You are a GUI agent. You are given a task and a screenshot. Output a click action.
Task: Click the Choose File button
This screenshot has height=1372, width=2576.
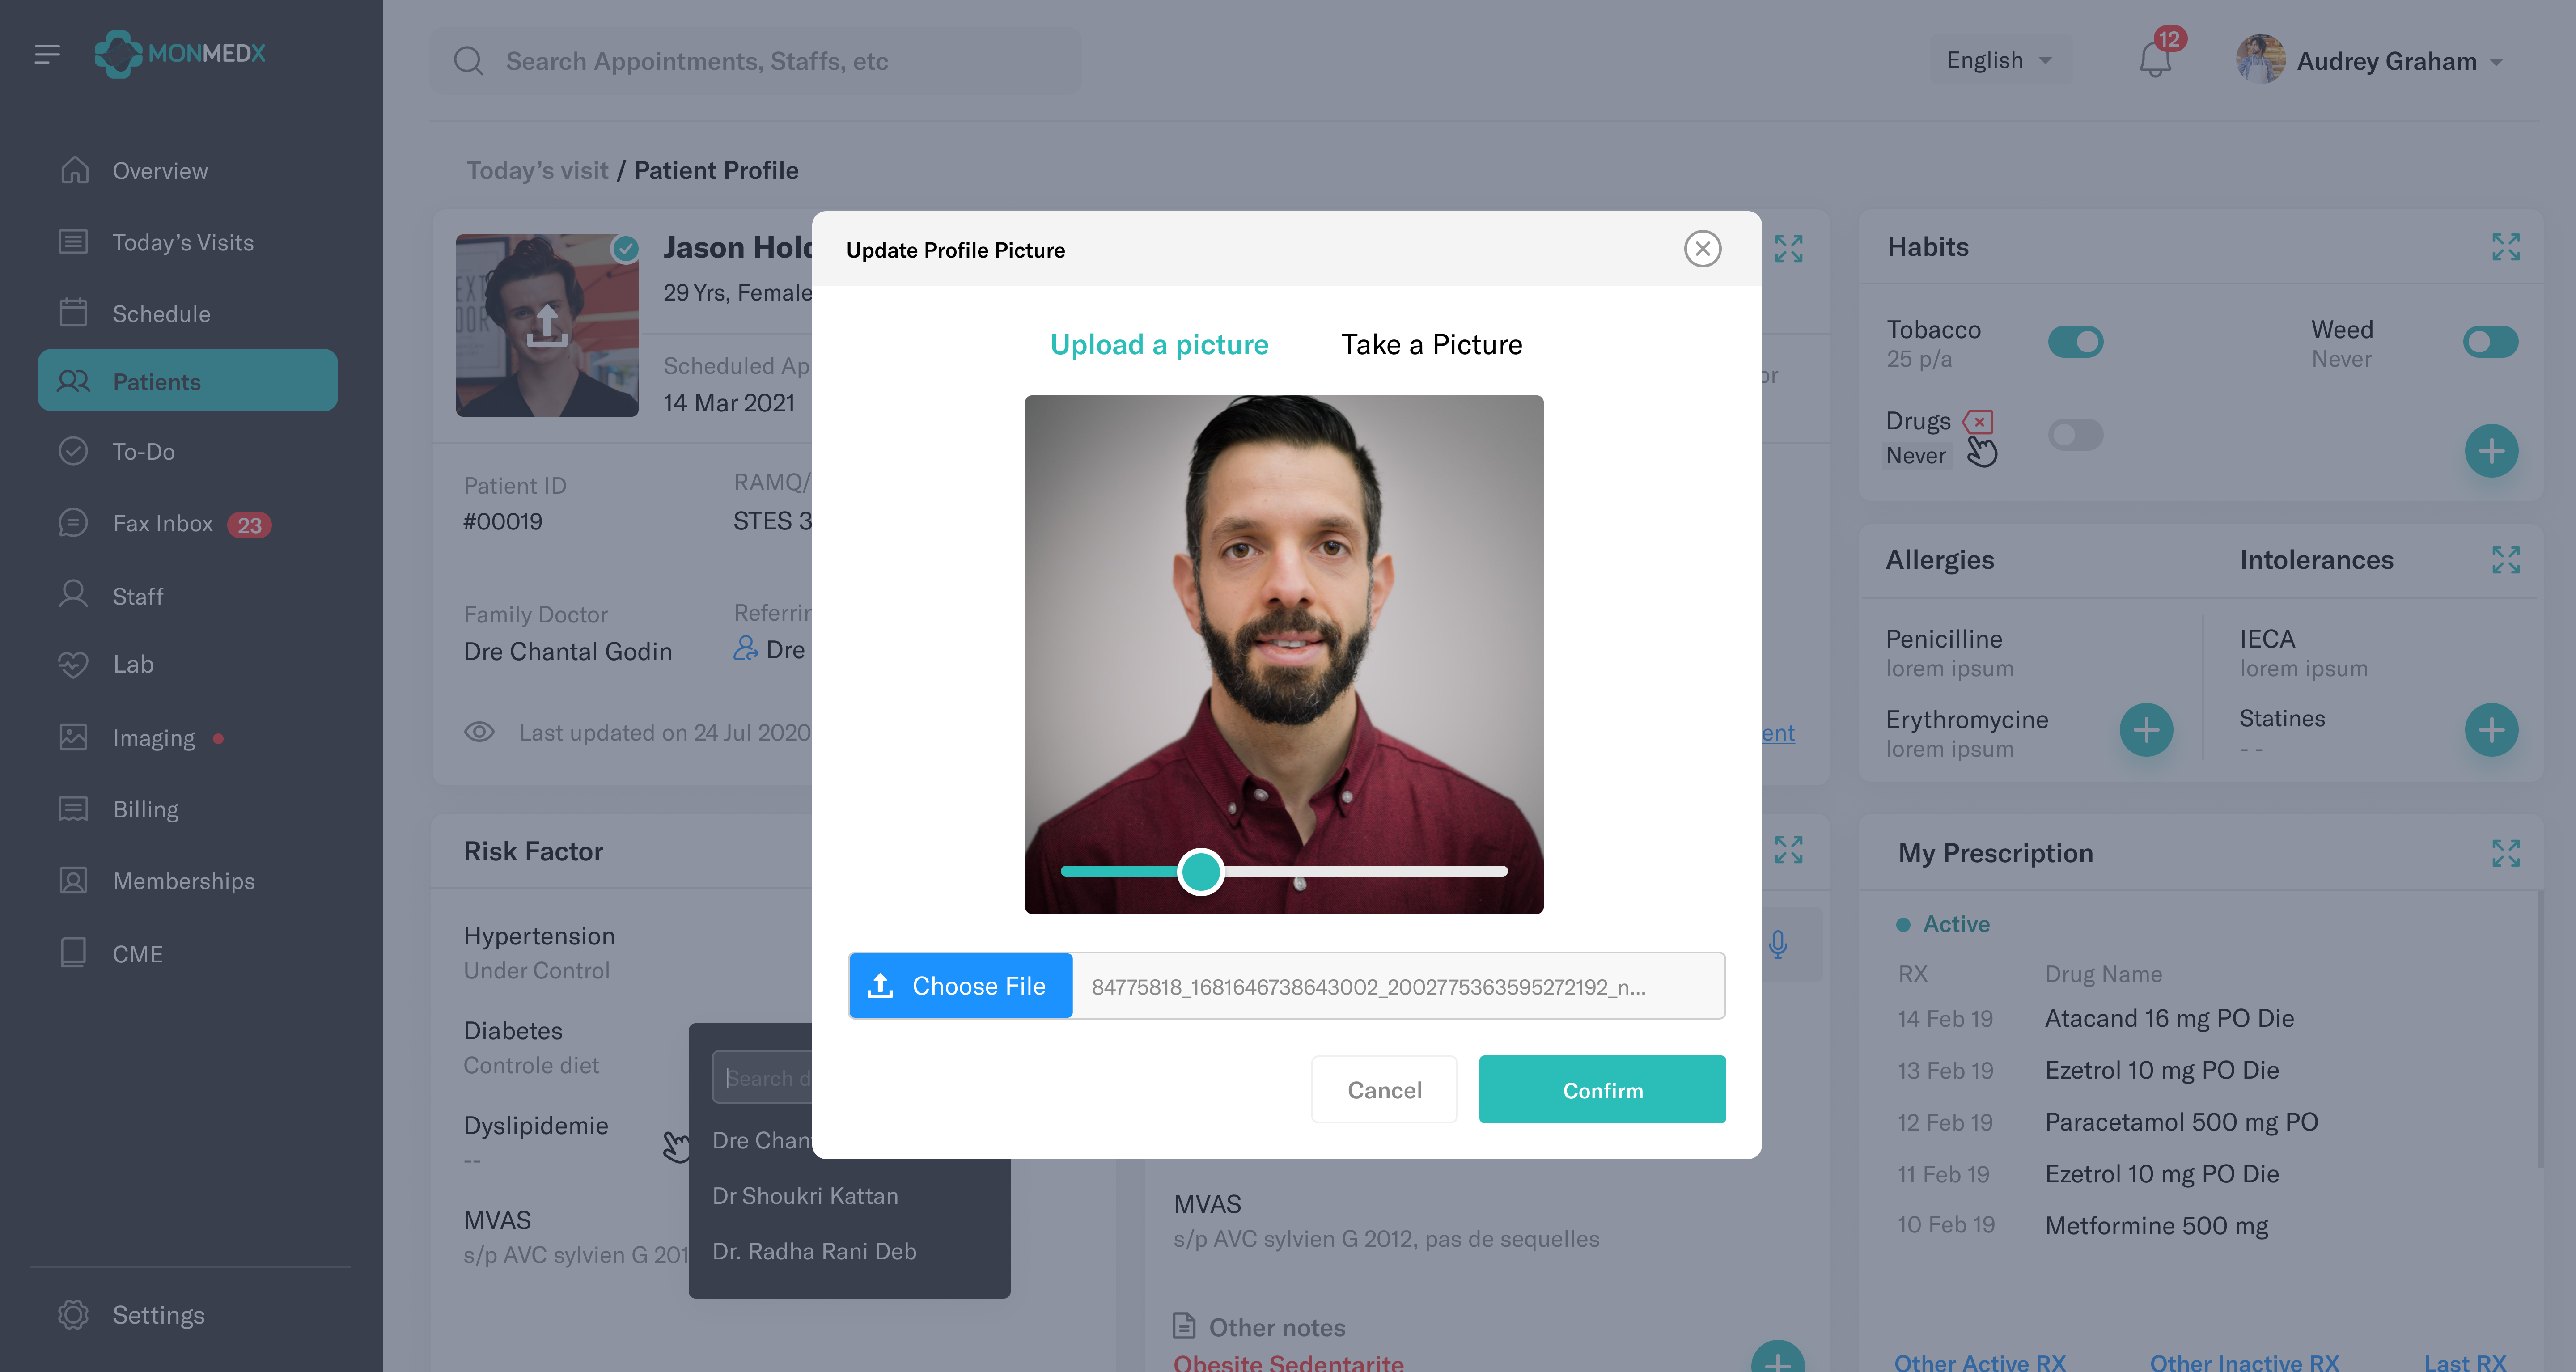coord(961,986)
